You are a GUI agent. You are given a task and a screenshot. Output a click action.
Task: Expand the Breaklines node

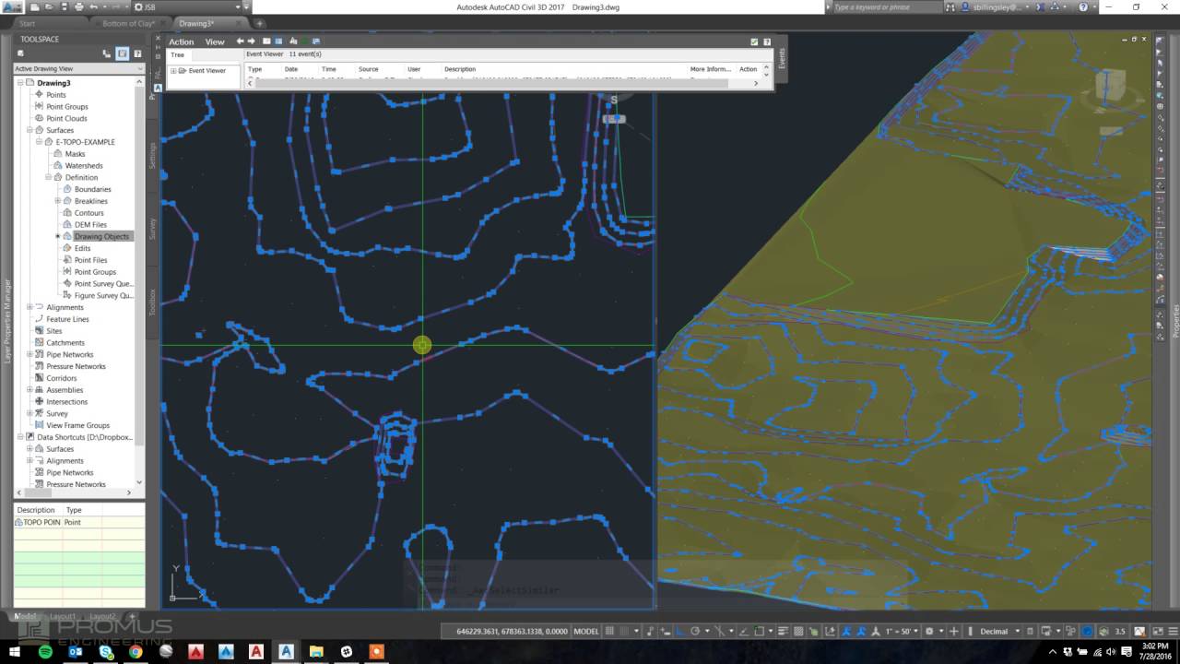point(57,201)
